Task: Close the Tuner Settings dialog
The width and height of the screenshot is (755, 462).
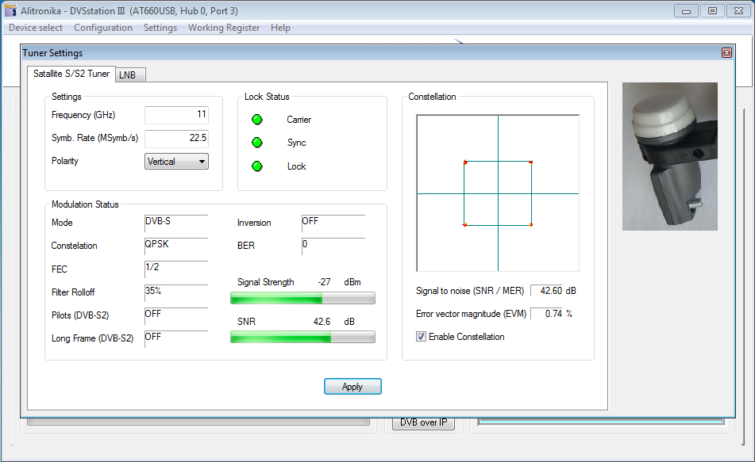Action: (x=726, y=53)
